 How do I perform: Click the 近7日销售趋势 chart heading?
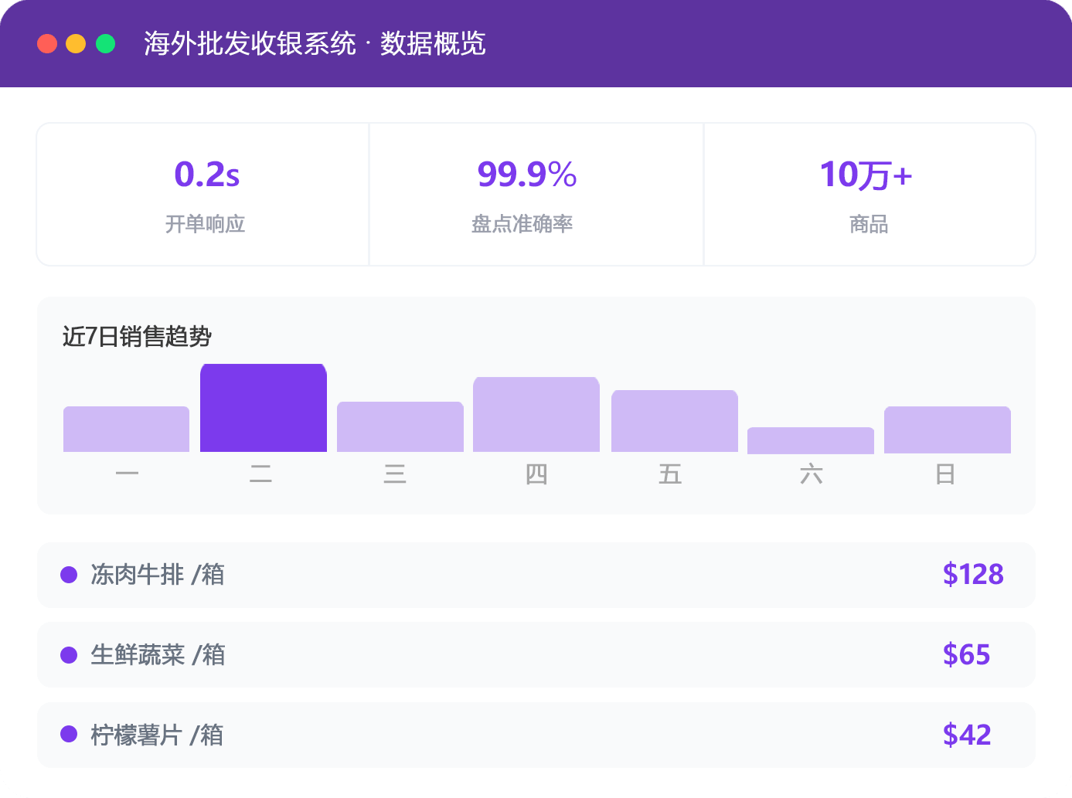pyautogui.click(x=137, y=337)
